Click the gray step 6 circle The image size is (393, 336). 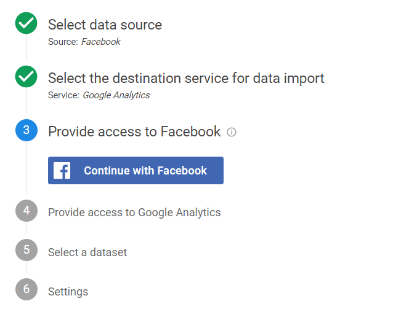(x=26, y=289)
